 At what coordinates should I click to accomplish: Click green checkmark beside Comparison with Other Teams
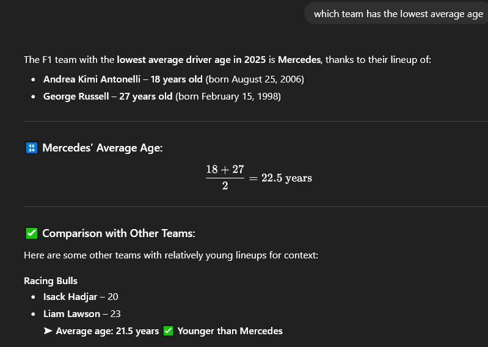tap(31, 233)
